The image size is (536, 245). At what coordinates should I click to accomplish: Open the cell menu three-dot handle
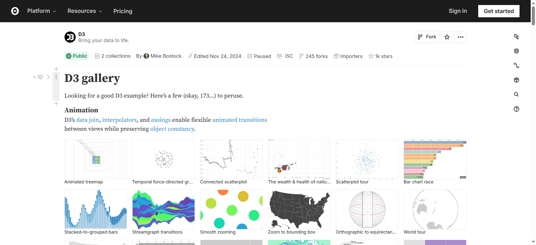56,77
